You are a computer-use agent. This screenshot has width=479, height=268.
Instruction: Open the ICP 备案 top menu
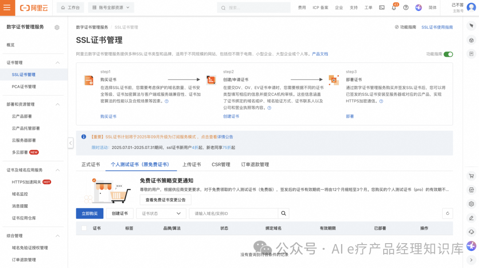click(x=321, y=8)
